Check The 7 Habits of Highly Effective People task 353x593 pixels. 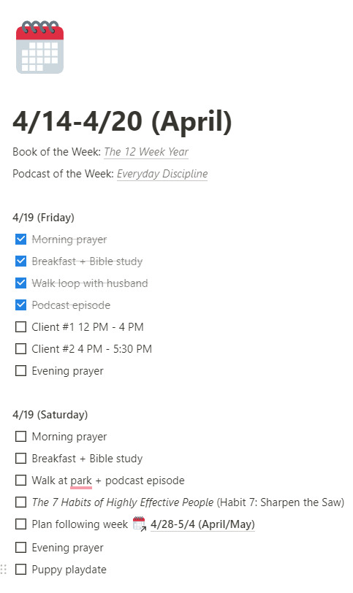(20, 502)
